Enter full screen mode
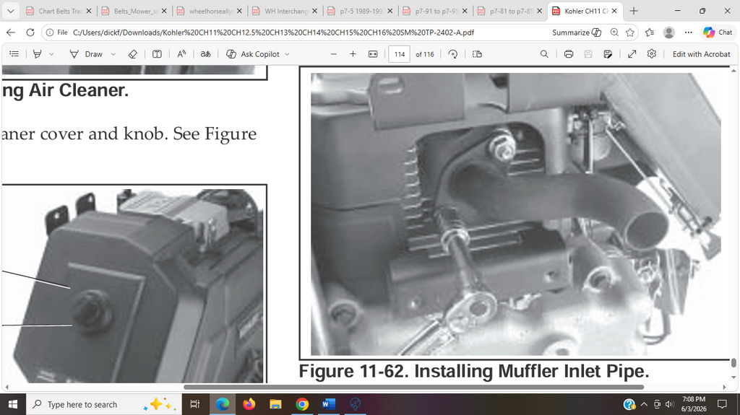Viewport: 740px width, 415px height. (x=632, y=54)
